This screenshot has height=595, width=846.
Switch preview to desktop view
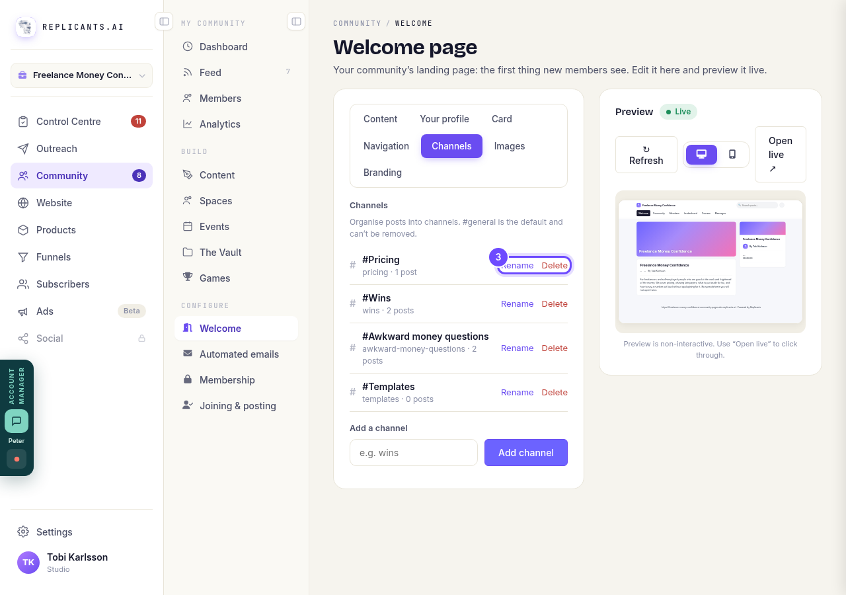(701, 155)
